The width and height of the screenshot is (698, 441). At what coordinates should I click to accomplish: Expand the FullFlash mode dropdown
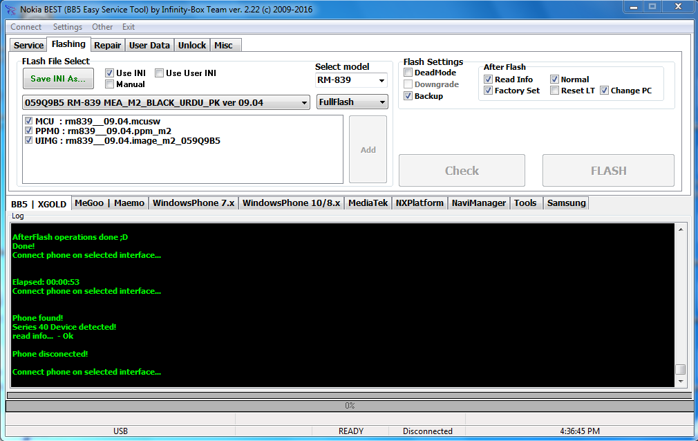coord(352,102)
